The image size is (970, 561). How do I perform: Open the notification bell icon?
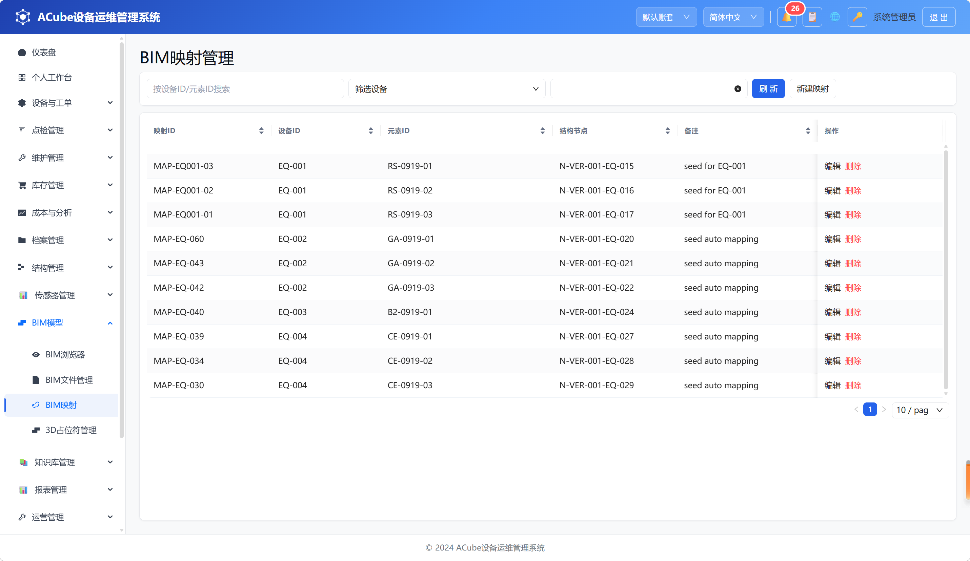click(786, 17)
